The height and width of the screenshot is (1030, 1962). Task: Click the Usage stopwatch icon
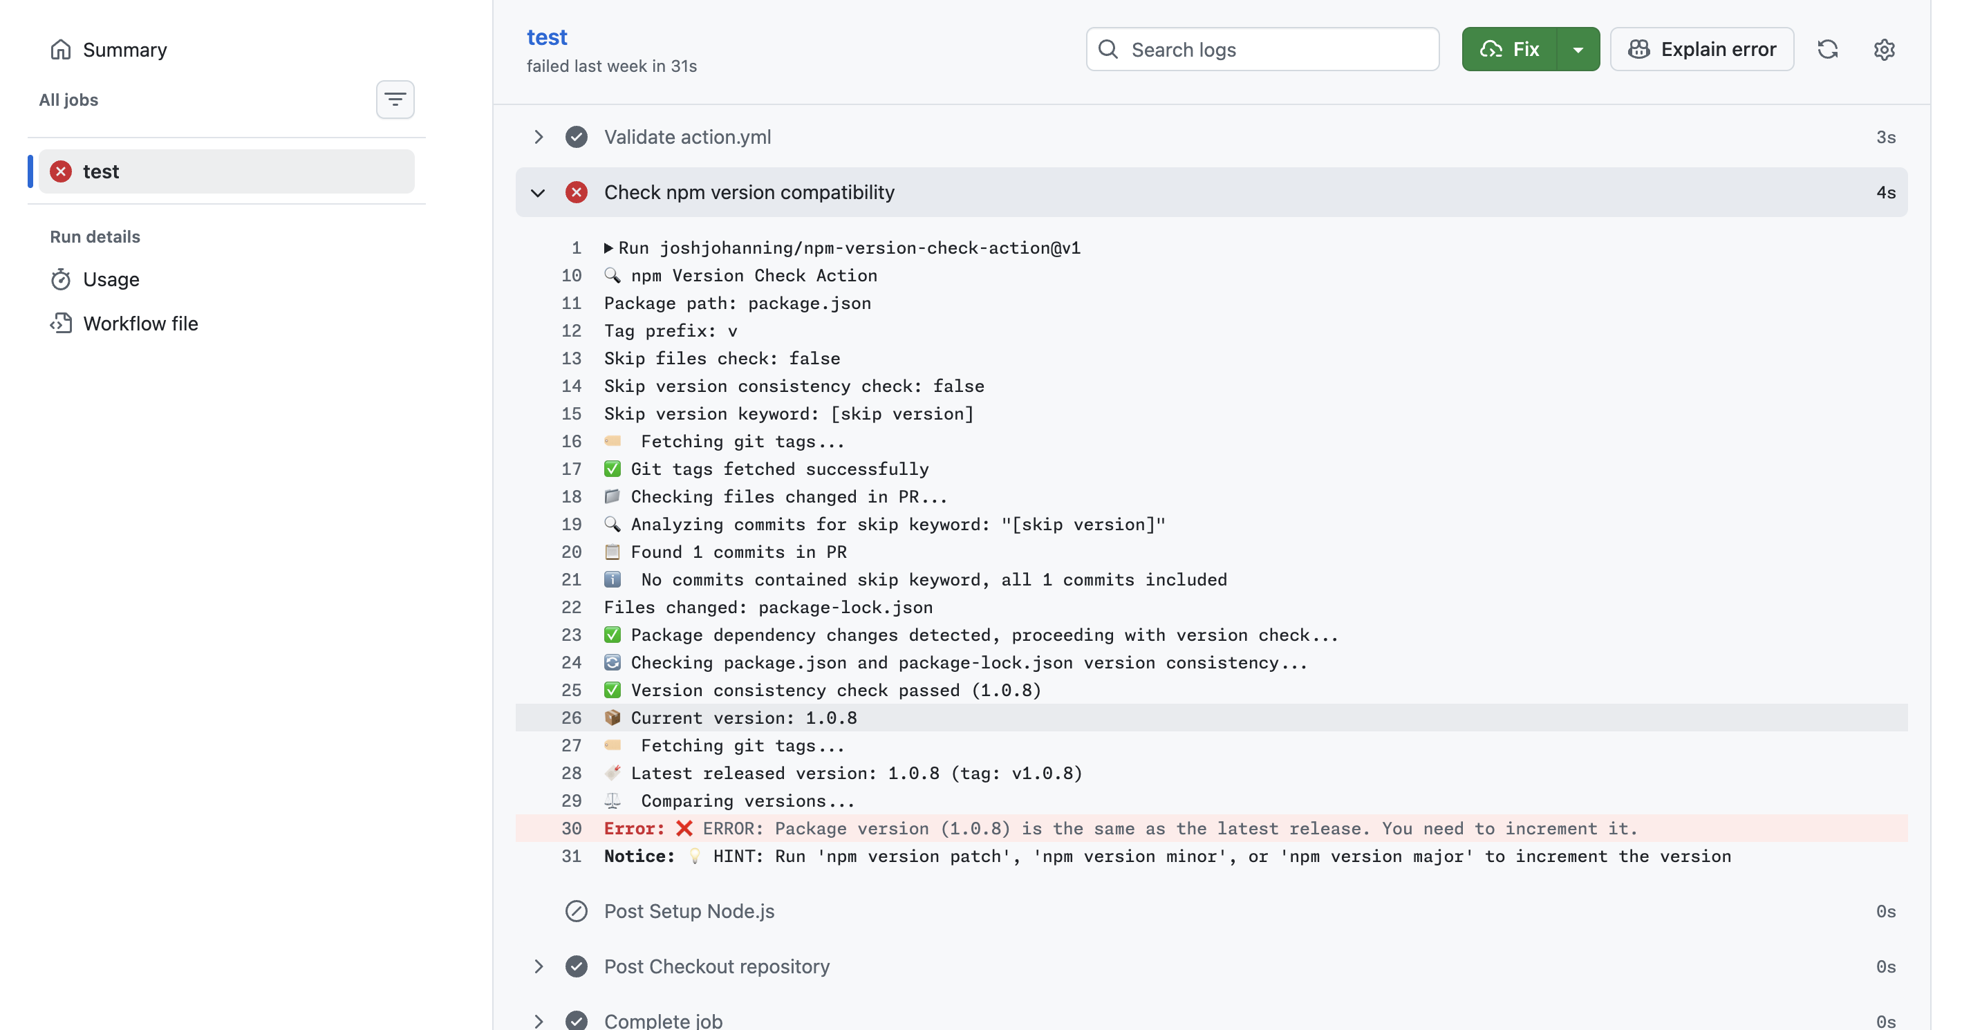point(61,279)
